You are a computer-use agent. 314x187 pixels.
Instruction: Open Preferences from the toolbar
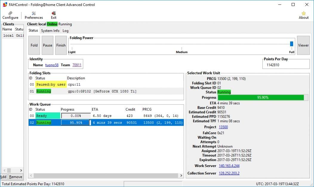coord(34,15)
